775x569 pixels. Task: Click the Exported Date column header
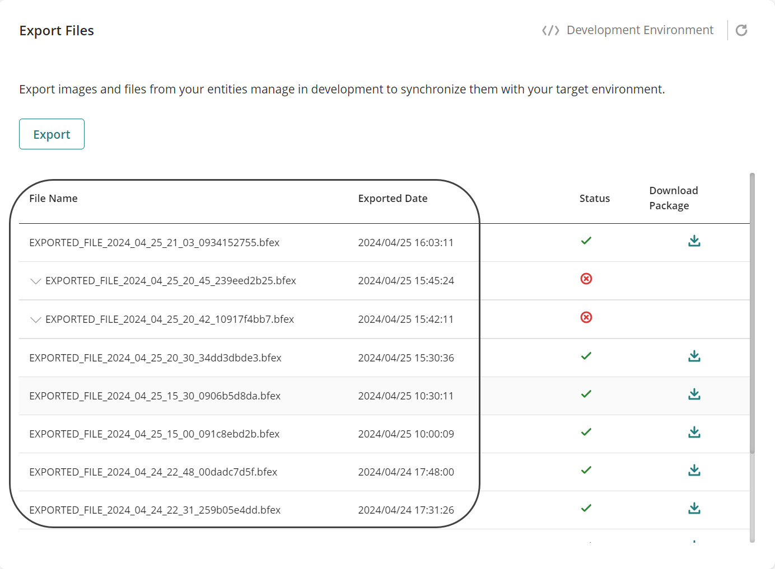click(393, 199)
